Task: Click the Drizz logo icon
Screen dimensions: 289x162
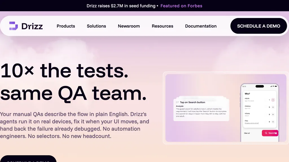Action: (14, 26)
